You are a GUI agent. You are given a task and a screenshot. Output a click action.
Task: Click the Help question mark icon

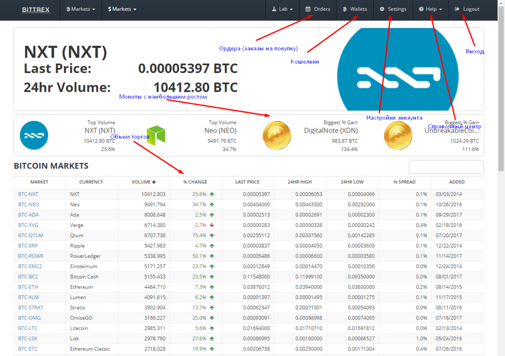(x=421, y=9)
